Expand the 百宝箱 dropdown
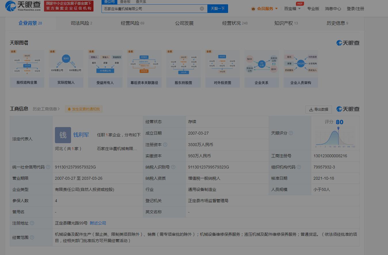 [293, 9]
